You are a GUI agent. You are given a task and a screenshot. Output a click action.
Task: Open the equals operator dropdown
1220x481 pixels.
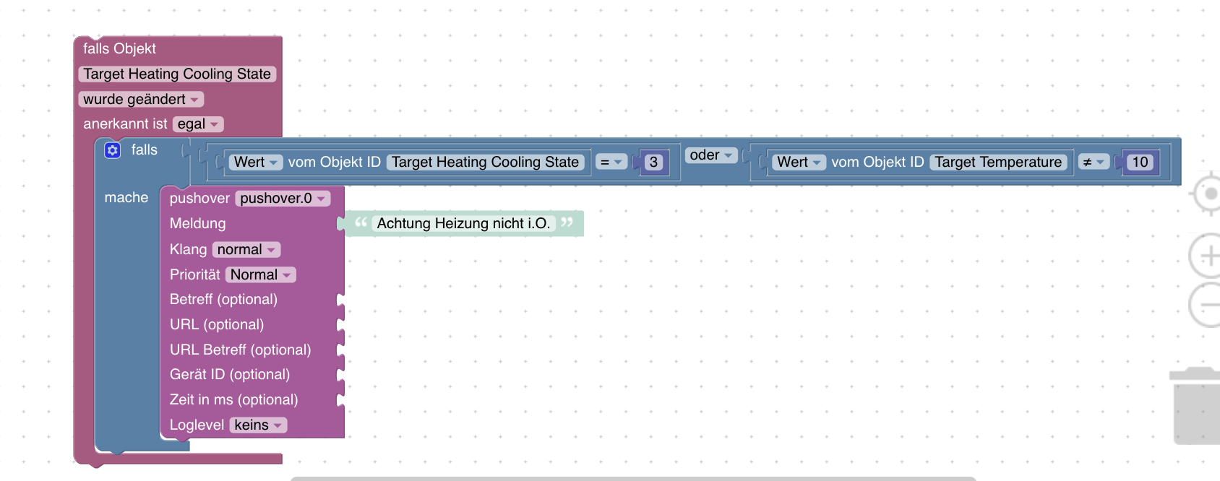tap(611, 162)
